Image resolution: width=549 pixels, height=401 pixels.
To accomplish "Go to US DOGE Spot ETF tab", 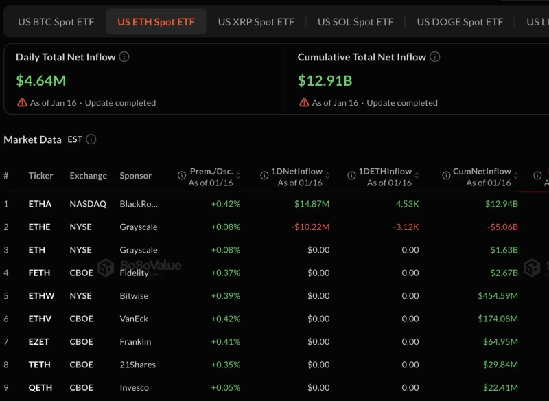I will 460,22.
